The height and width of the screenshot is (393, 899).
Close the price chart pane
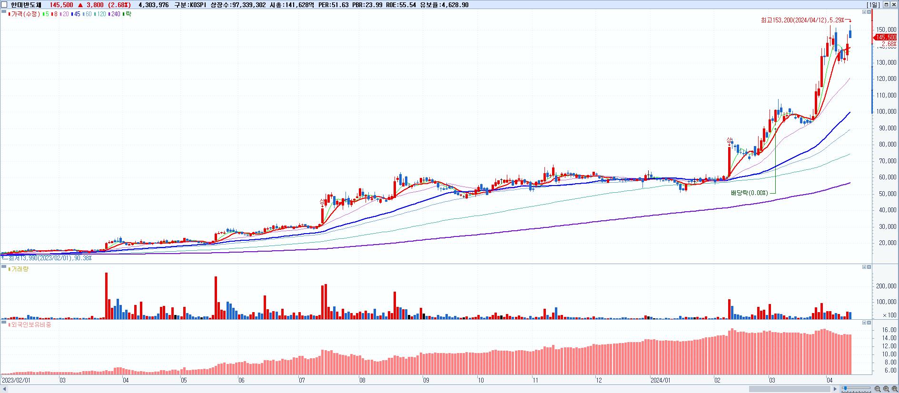[869, 12]
